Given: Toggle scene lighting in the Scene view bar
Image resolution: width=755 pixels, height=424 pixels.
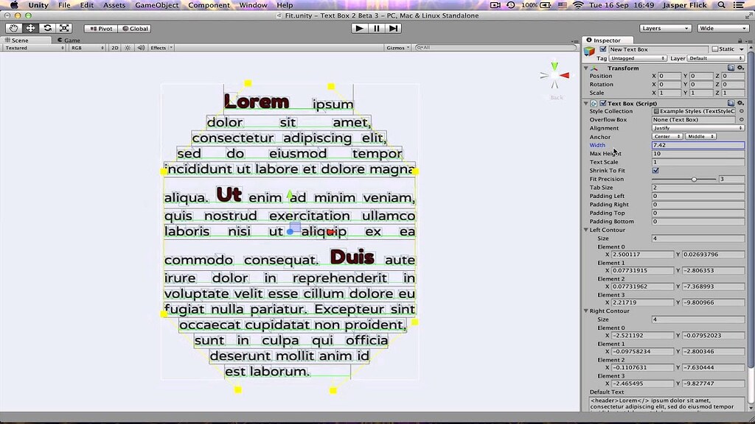Looking at the screenshot, I should coord(128,47).
